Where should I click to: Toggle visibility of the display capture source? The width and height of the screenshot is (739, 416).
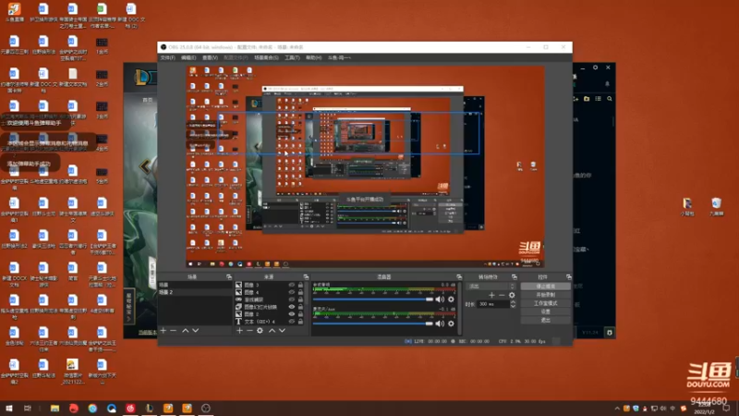pos(292,300)
